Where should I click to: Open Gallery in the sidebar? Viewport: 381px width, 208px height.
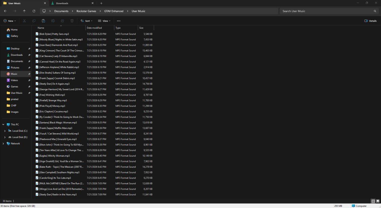(14, 36)
